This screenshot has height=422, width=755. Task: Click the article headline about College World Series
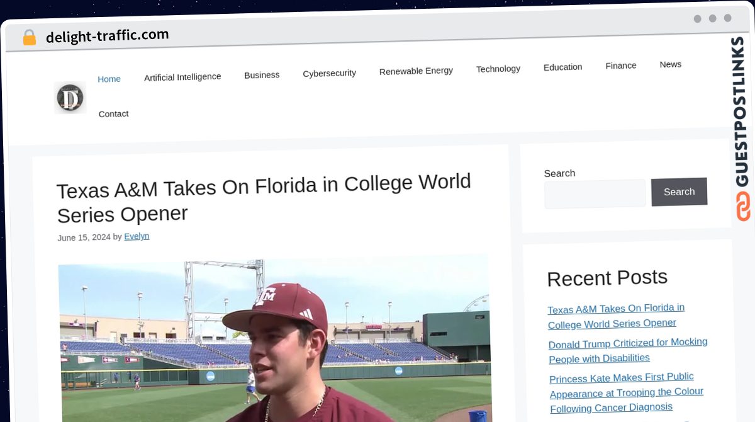(x=264, y=197)
